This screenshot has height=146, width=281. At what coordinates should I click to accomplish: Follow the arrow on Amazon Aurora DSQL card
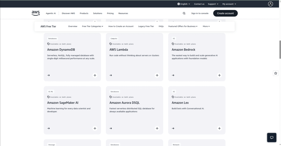tap(111, 128)
